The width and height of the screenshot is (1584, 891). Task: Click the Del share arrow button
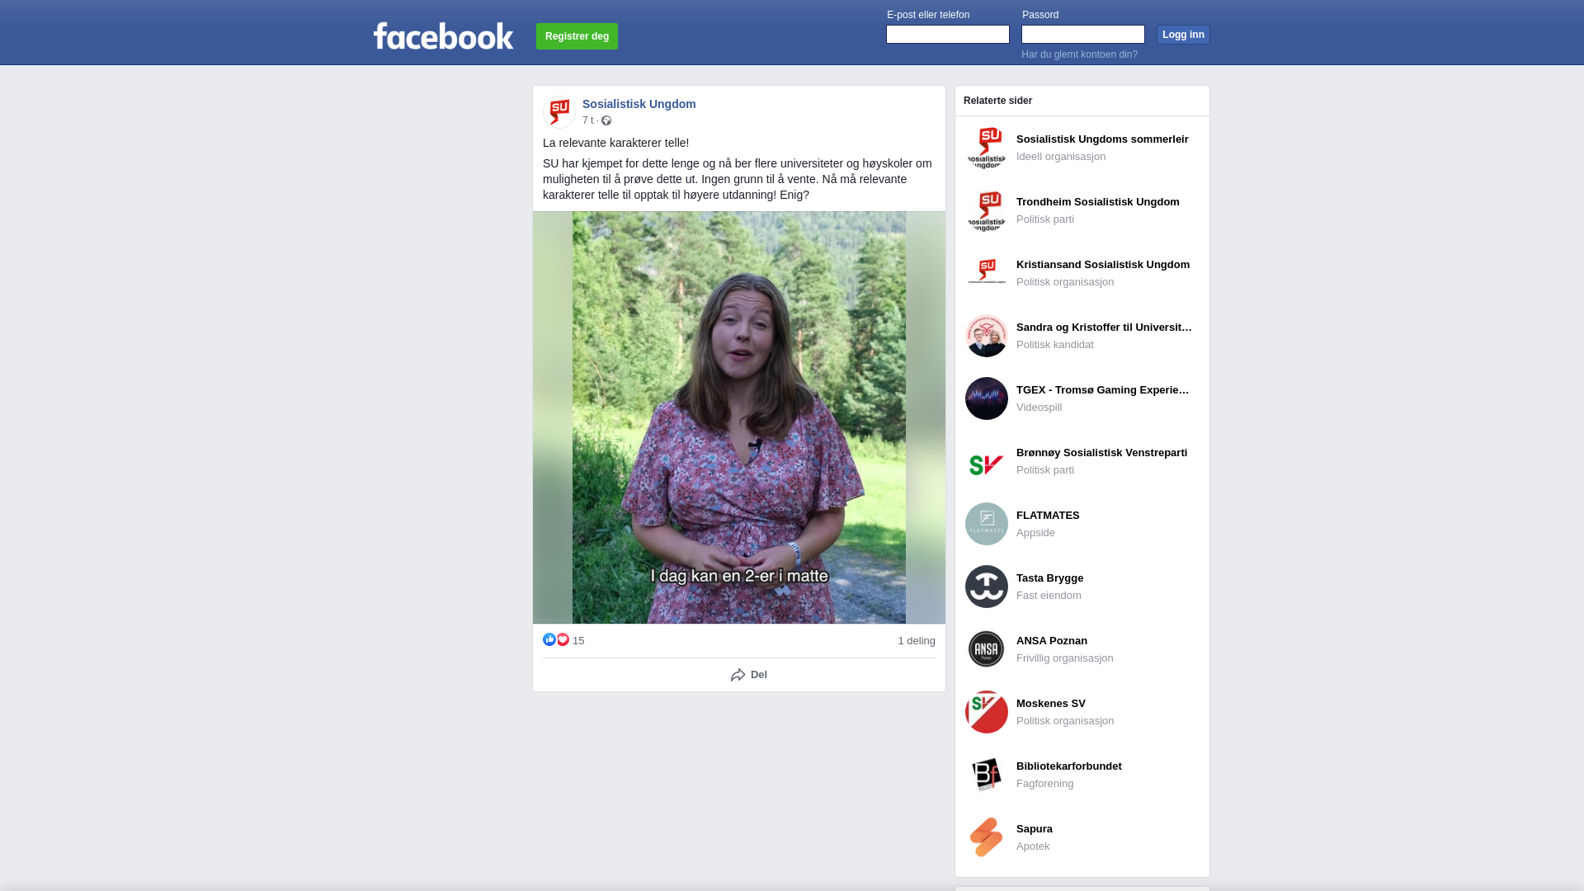(x=748, y=675)
